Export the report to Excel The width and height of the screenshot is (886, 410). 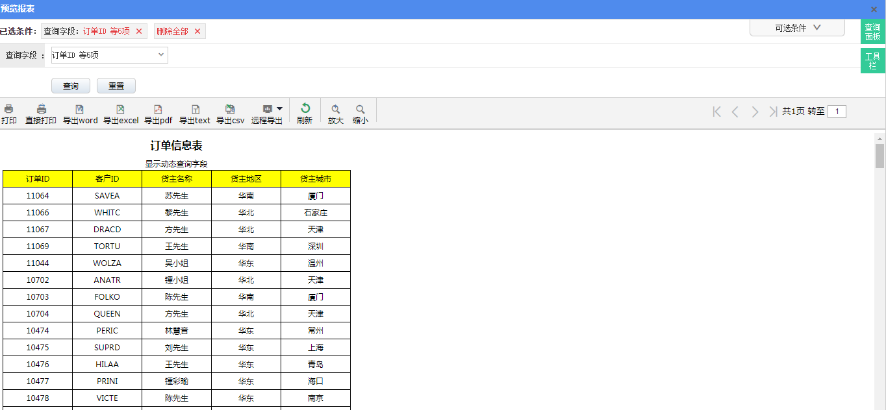pyautogui.click(x=120, y=110)
